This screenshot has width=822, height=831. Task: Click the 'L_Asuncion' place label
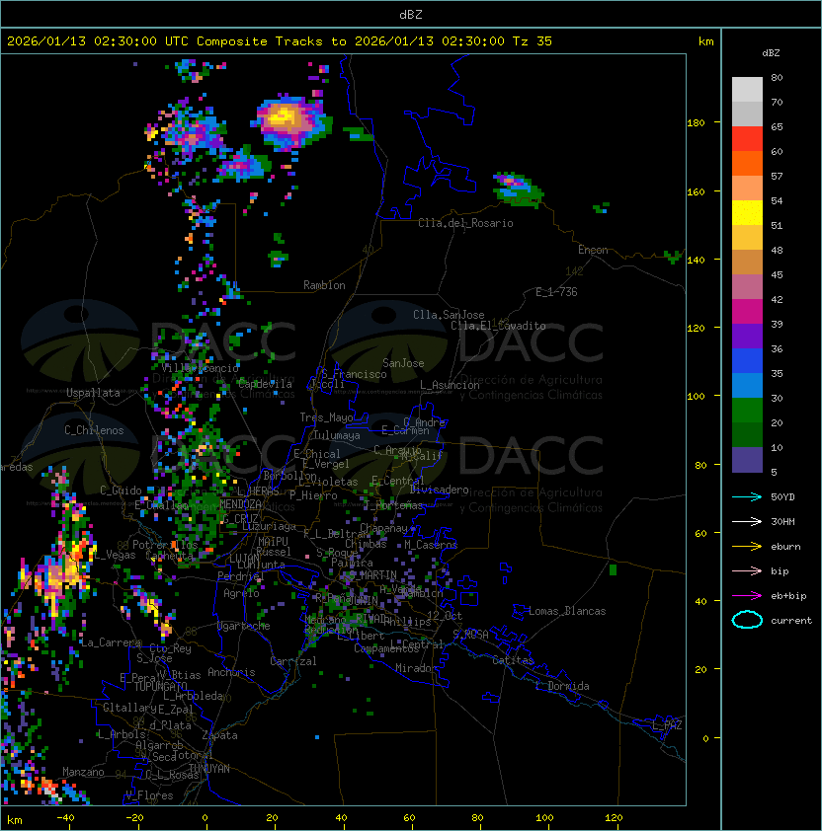pyautogui.click(x=450, y=385)
